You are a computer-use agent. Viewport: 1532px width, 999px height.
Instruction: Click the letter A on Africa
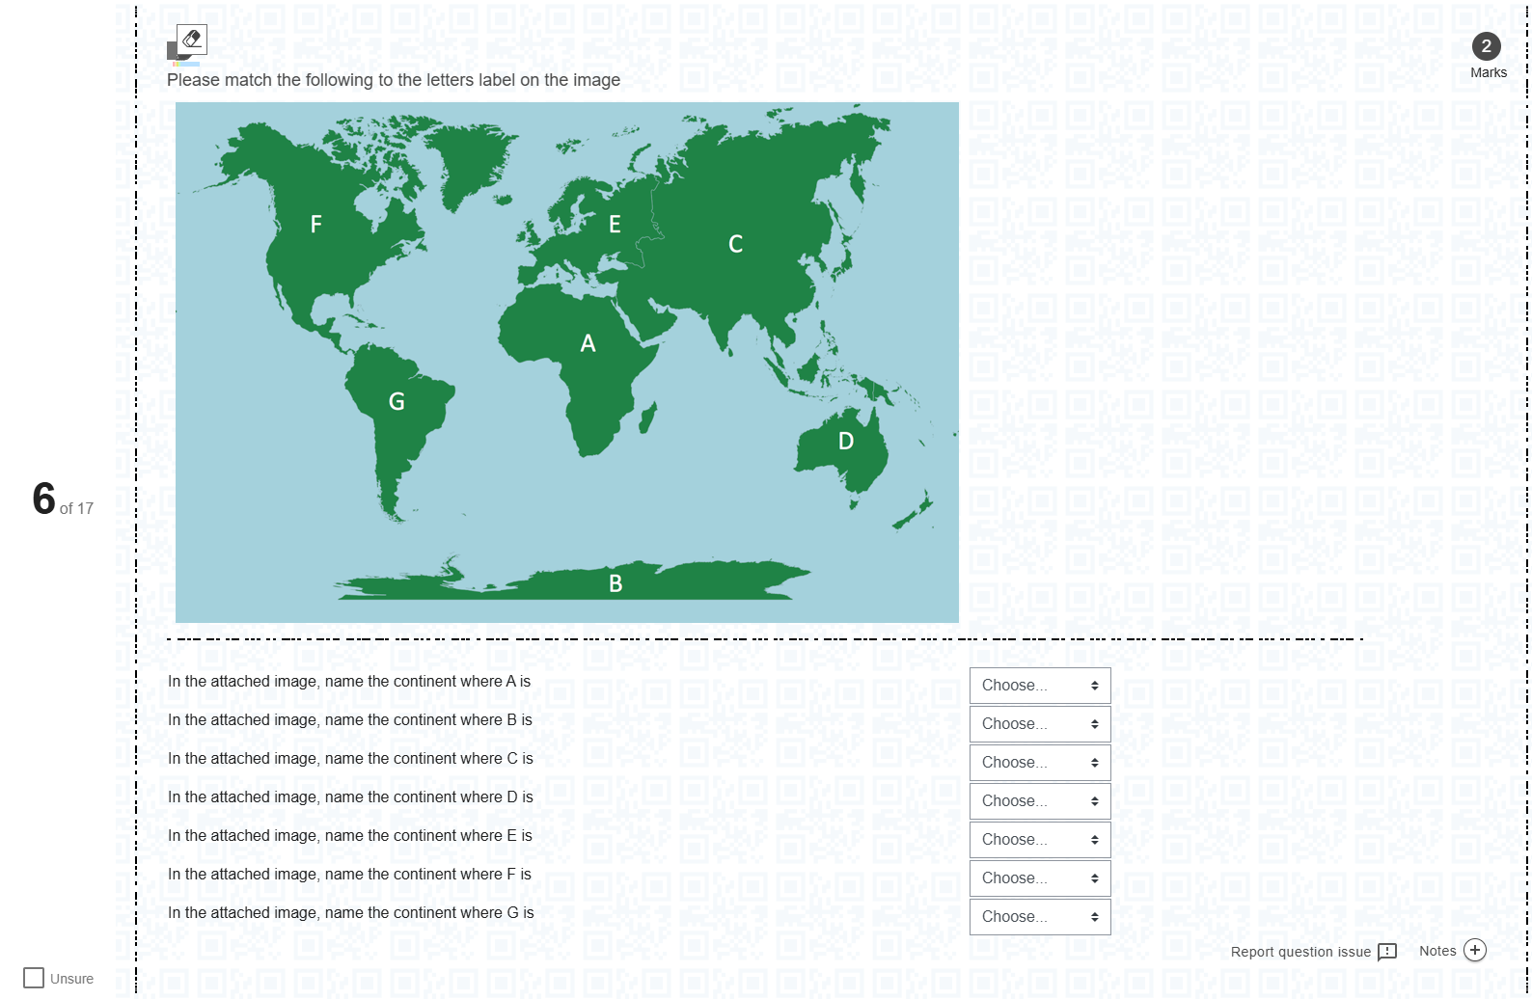pyautogui.click(x=588, y=343)
